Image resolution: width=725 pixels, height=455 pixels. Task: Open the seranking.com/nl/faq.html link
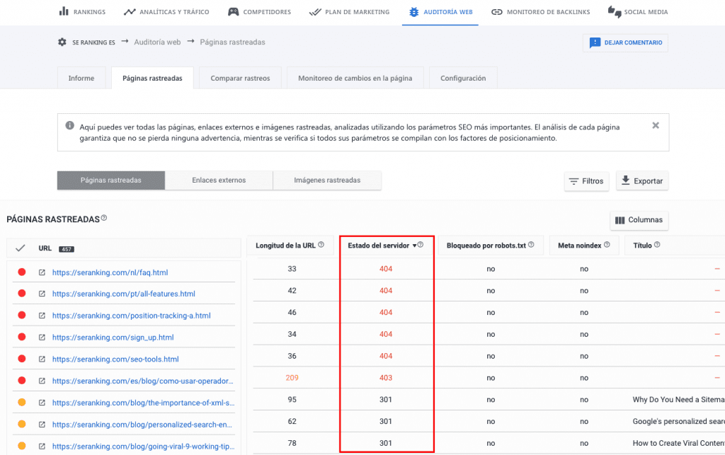coord(110,272)
